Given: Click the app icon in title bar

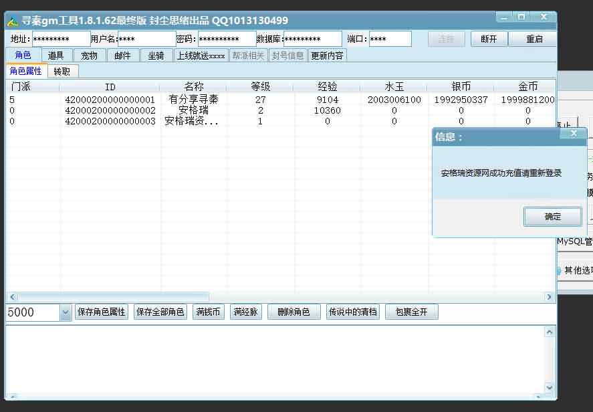Looking at the screenshot, I should point(12,21).
